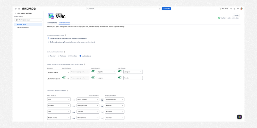Open User Groups Assignee dropdown for Jira Issue Details
The image size is (257, 128).
133,72
